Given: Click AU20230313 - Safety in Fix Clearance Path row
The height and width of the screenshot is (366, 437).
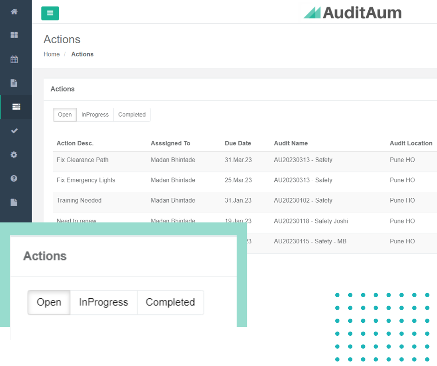Looking at the screenshot, I should pyautogui.click(x=303, y=160).
